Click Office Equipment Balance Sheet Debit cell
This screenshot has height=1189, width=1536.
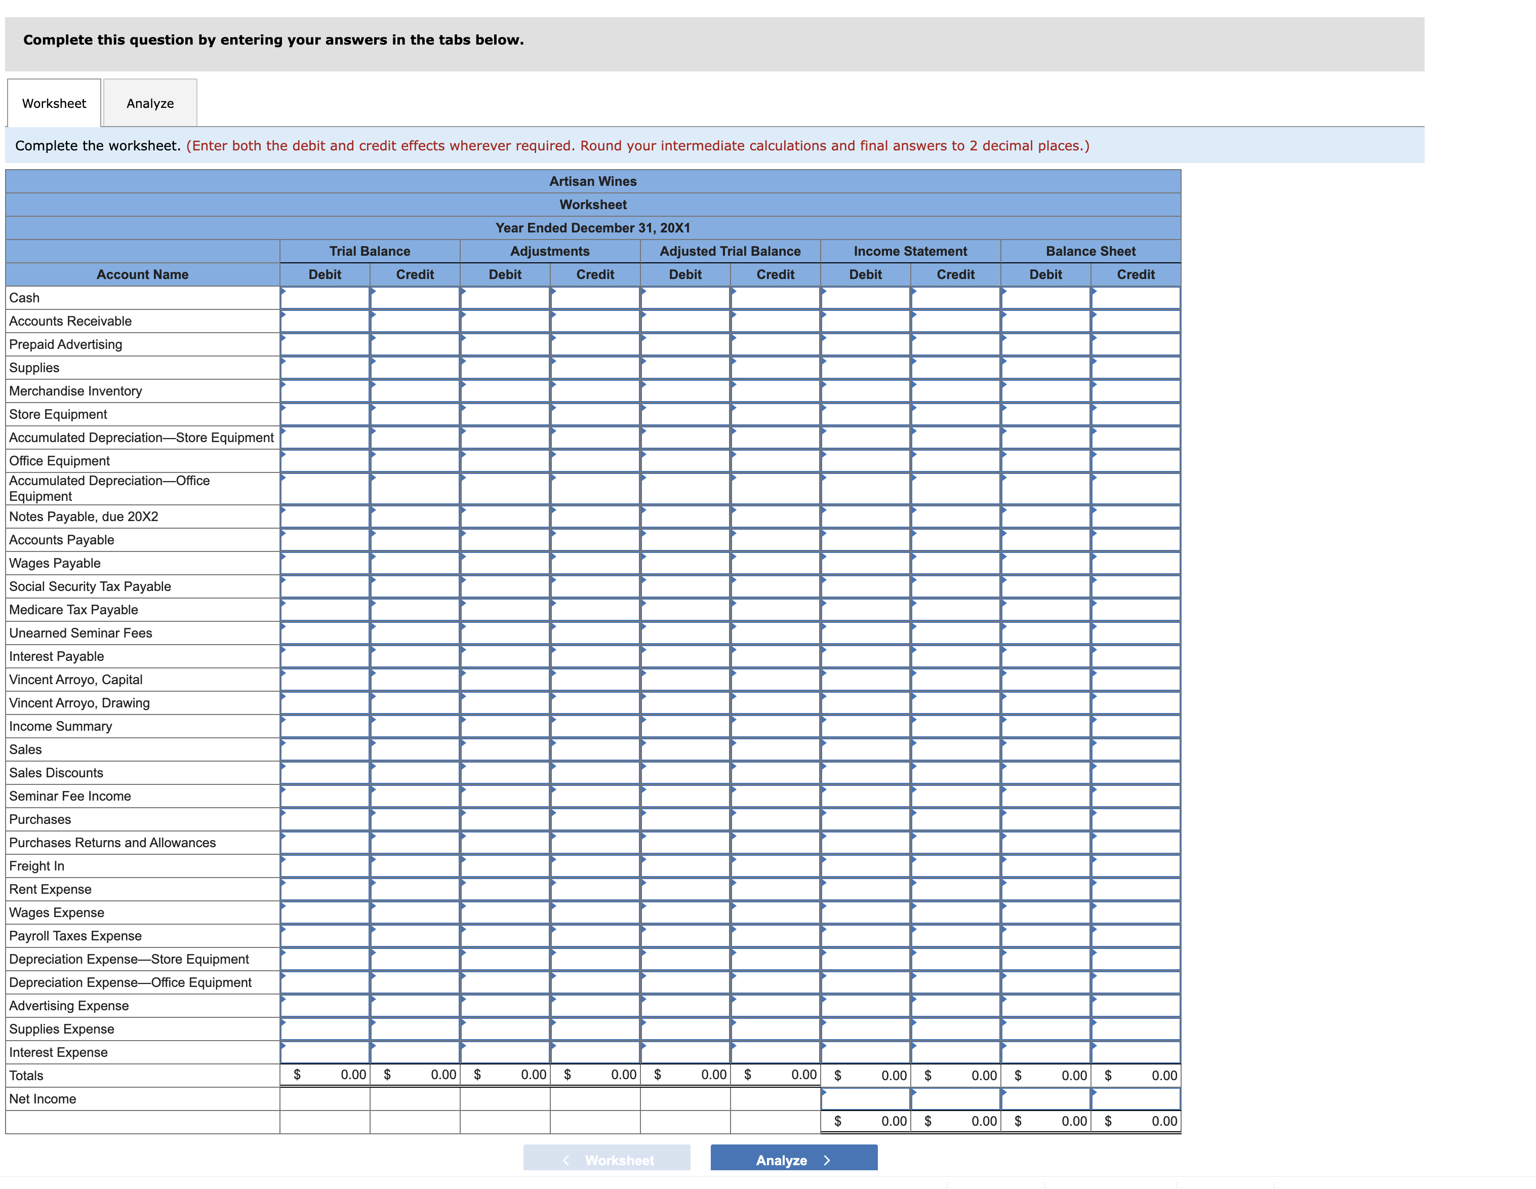(1046, 460)
